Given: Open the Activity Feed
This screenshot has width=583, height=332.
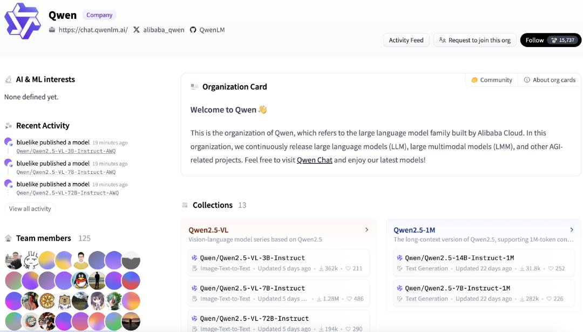Looking at the screenshot, I should tap(406, 40).
